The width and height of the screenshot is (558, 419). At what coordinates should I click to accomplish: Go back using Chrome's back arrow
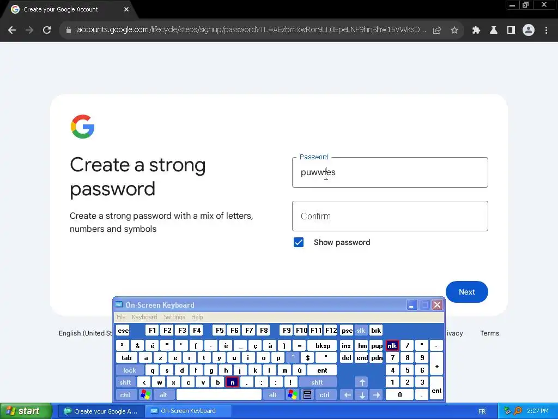pyautogui.click(x=12, y=31)
